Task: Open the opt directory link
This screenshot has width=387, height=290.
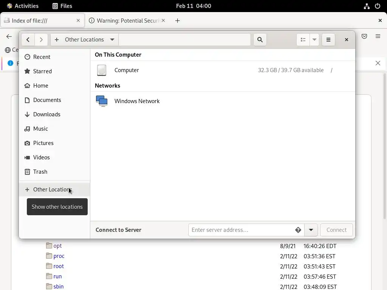Action: pyautogui.click(x=57, y=246)
